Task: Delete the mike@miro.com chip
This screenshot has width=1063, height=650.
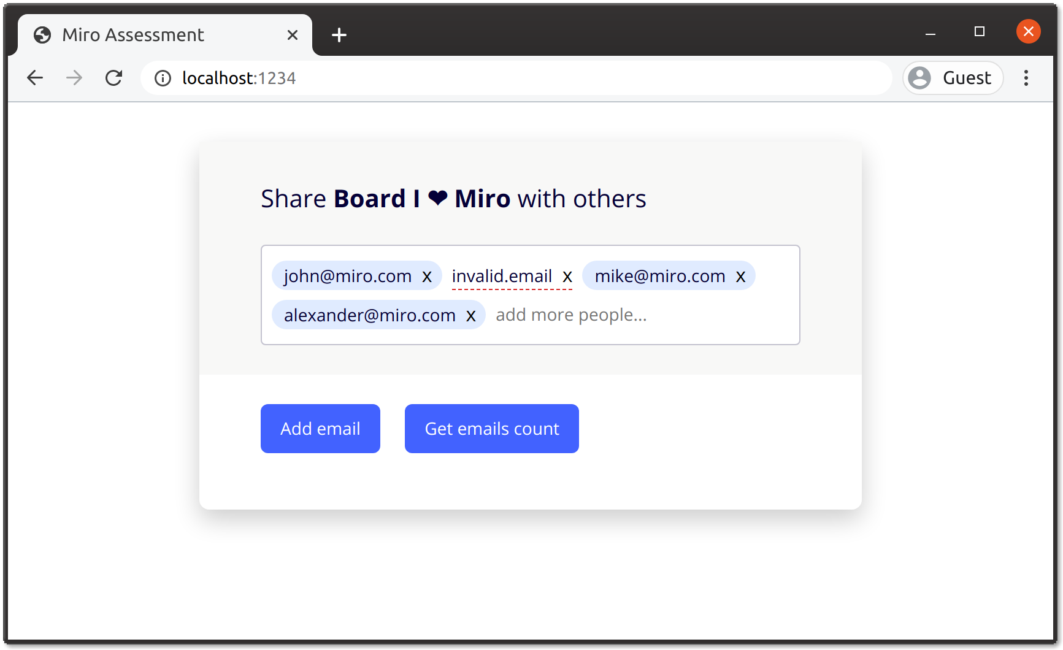Action: [x=740, y=277]
